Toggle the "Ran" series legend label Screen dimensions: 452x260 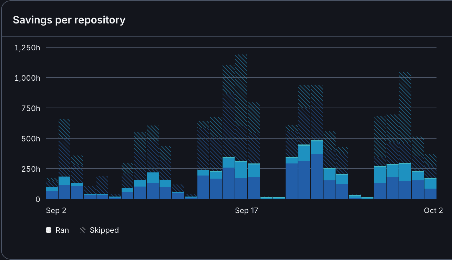coord(62,230)
